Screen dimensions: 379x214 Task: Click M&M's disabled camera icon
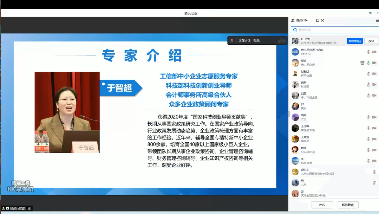coord(374,74)
